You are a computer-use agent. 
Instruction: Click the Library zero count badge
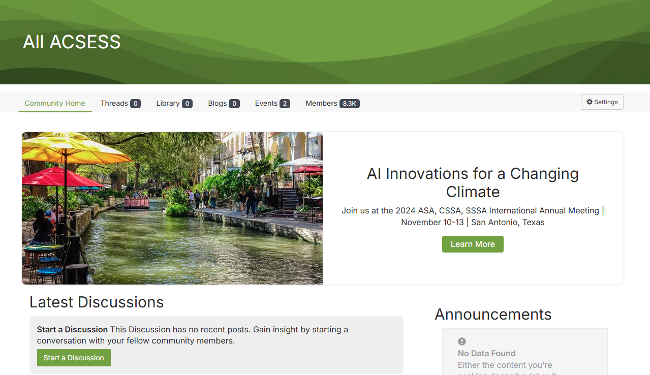pos(188,103)
